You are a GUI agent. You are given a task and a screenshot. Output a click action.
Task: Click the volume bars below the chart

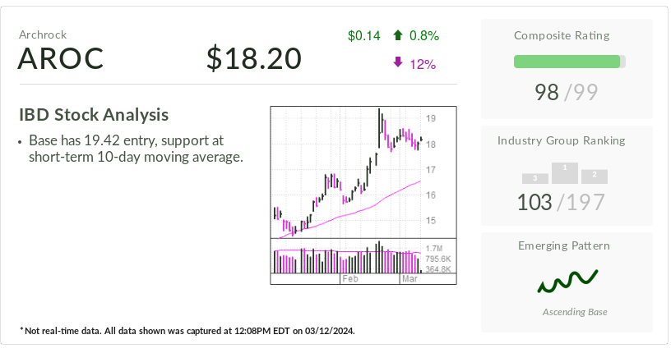(347, 258)
